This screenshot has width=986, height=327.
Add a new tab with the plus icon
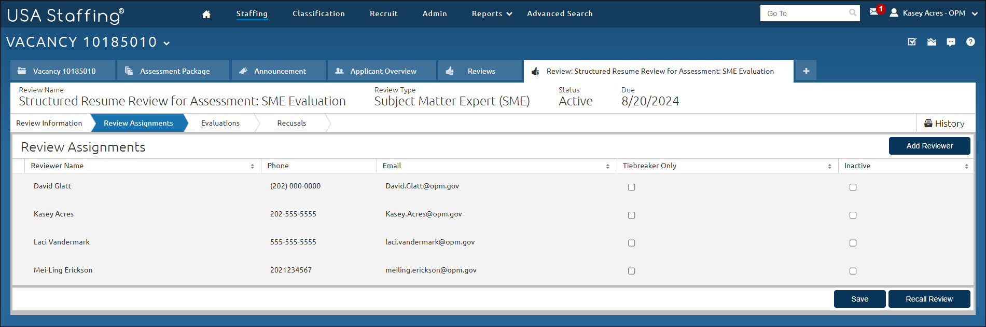pyautogui.click(x=806, y=71)
